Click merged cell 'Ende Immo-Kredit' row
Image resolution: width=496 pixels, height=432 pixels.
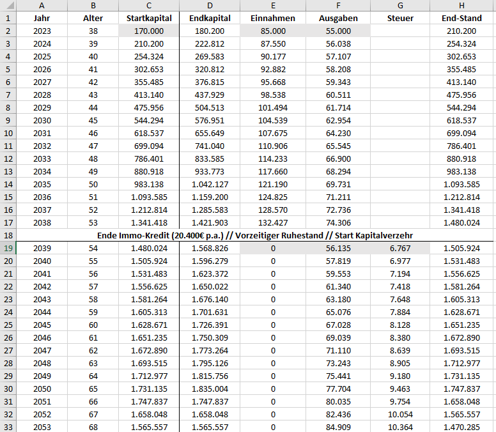pyautogui.click(x=255, y=236)
